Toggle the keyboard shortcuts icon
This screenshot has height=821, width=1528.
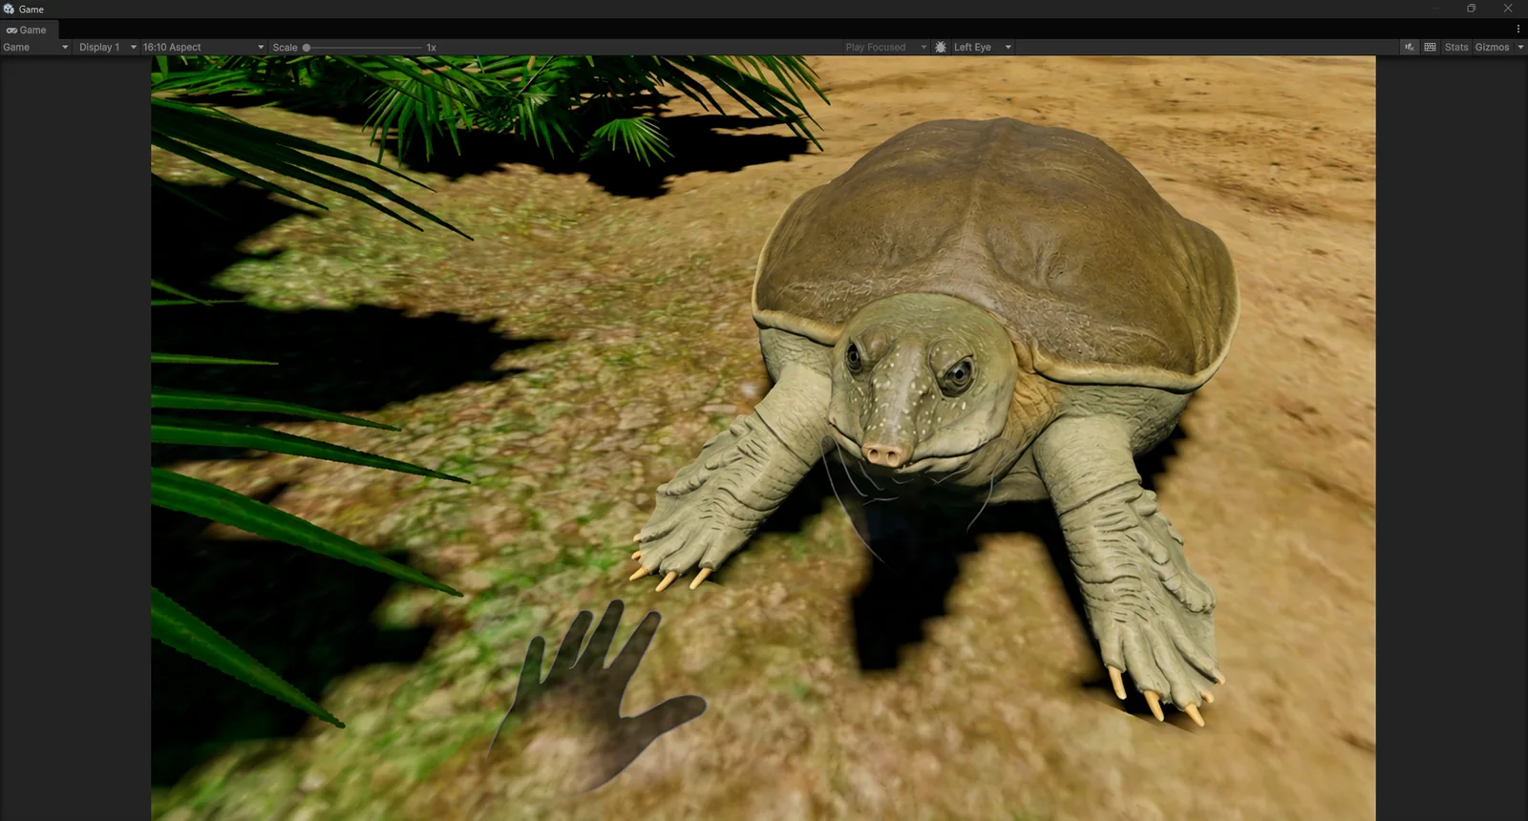1430,47
